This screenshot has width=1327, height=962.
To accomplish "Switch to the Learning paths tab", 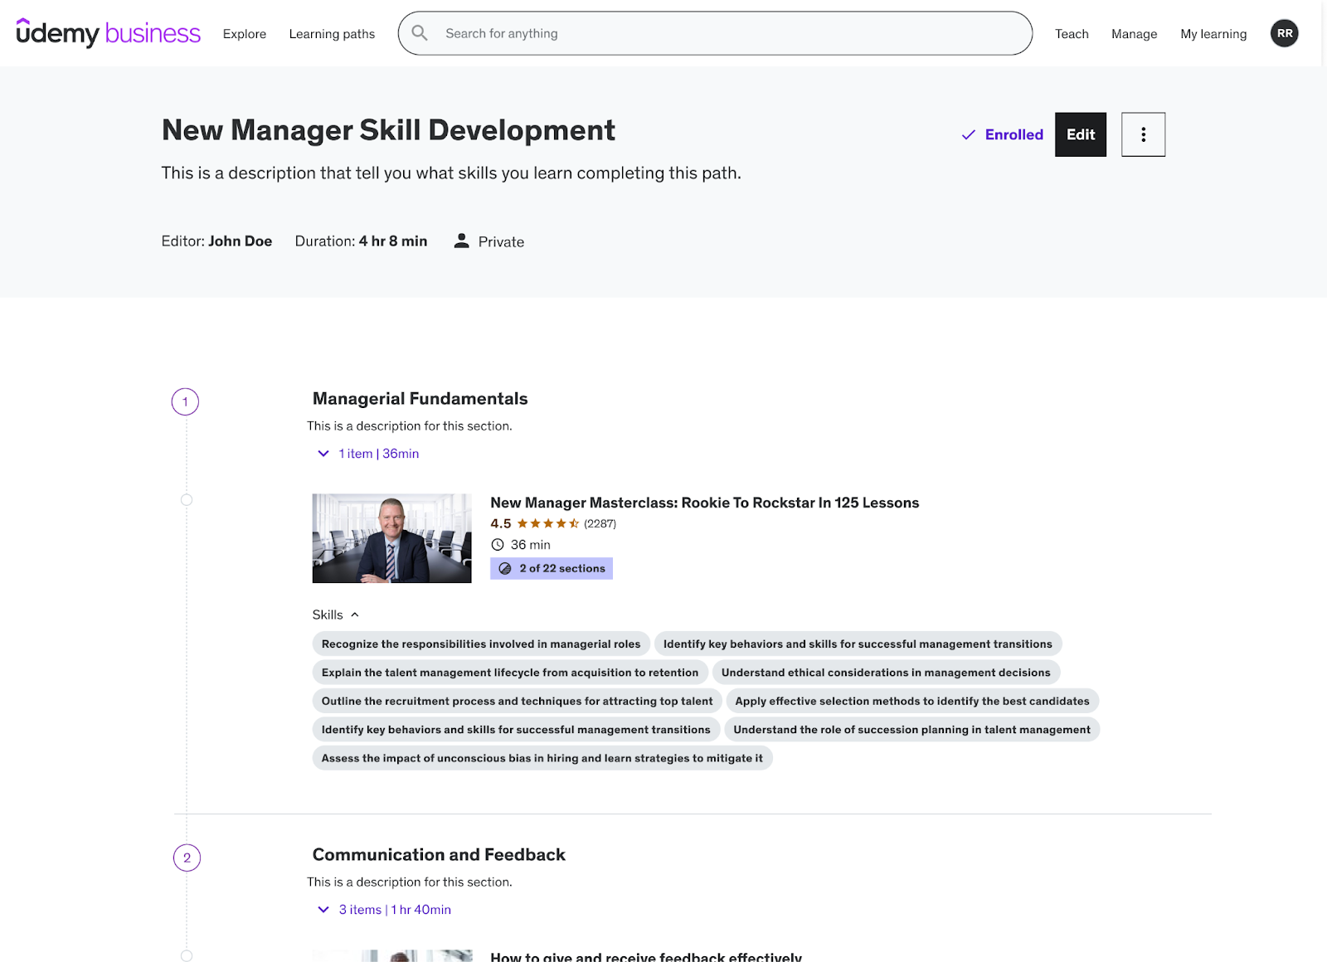I will [332, 34].
